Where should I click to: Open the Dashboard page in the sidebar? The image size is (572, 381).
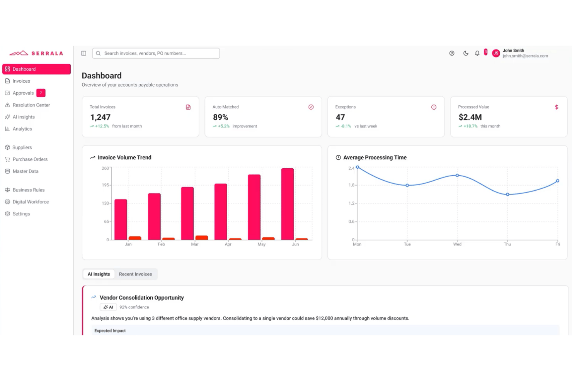36,69
